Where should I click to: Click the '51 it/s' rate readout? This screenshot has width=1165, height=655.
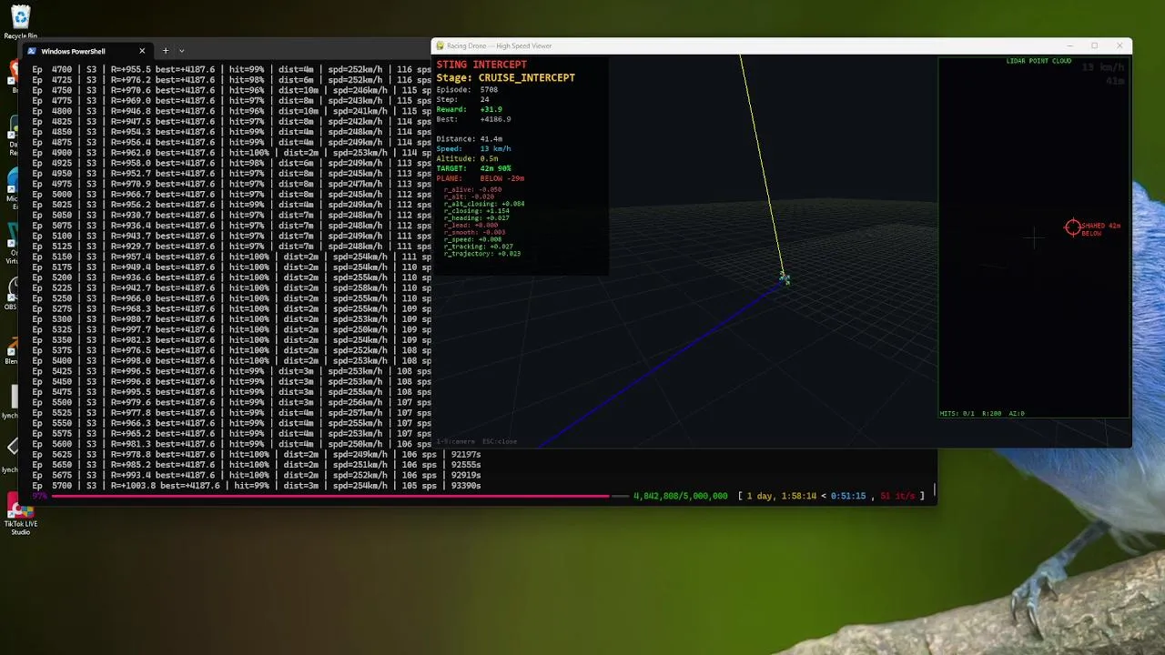[897, 496]
